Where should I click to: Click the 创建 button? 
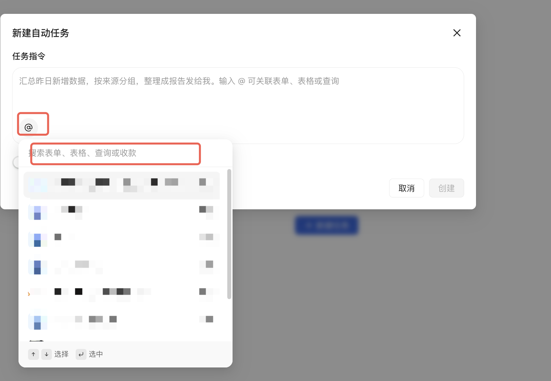click(446, 188)
